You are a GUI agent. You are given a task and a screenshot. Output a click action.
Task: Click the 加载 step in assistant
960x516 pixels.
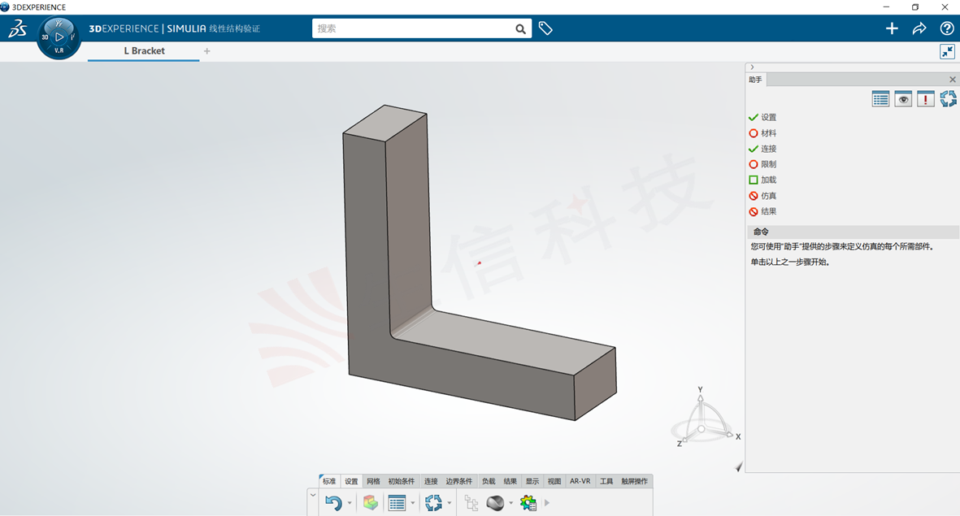coord(762,180)
